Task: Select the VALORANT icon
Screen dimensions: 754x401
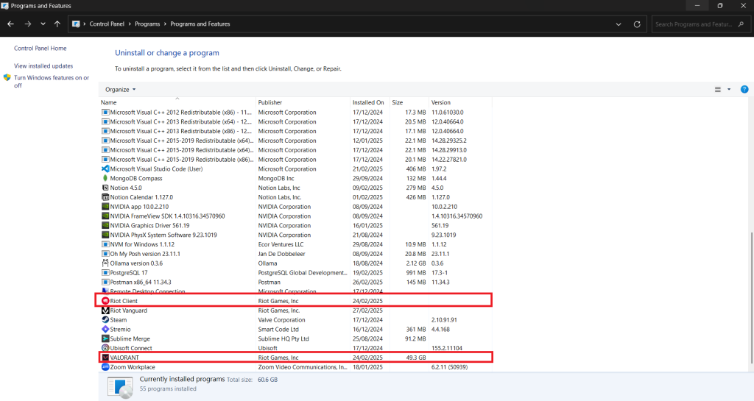Action: click(x=105, y=358)
